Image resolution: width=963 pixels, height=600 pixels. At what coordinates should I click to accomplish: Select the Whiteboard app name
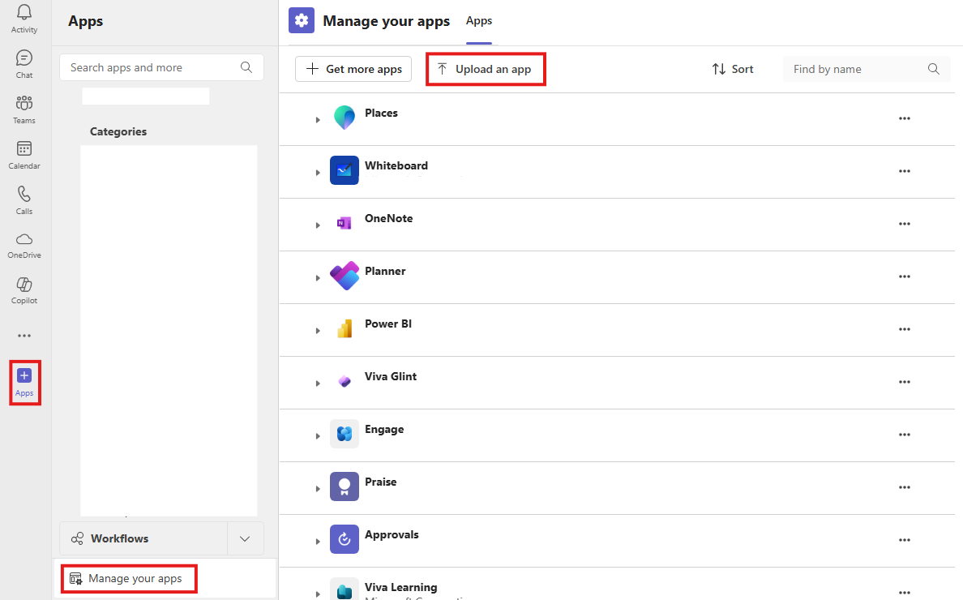pyautogui.click(x=396, y=166)
